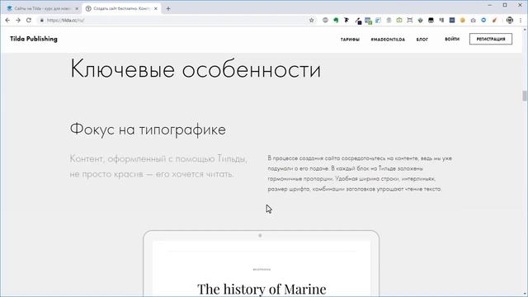Click the 'Ключевые особенности' heading
This screenshot has height=297, width=528.
[x=196, y=69]
